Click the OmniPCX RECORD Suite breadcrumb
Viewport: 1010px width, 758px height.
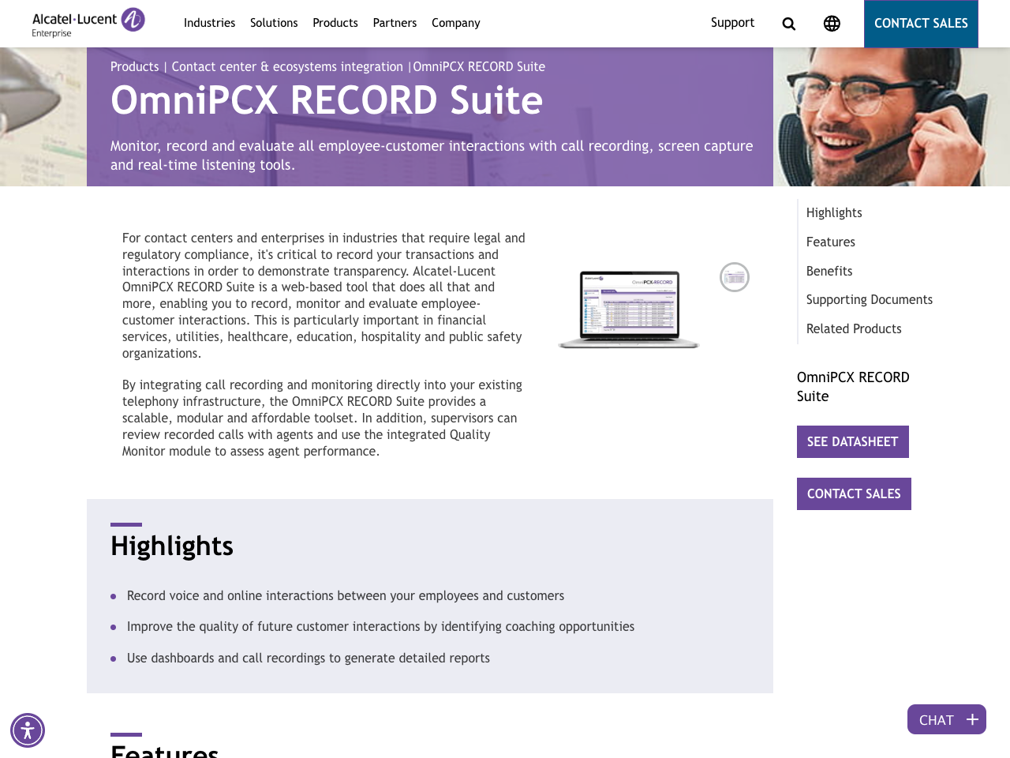[479, 67]
